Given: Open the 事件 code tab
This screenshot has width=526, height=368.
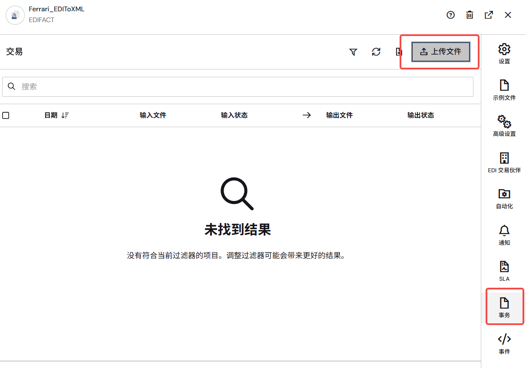Looking at the screenshot, I should tap(504, 344).
